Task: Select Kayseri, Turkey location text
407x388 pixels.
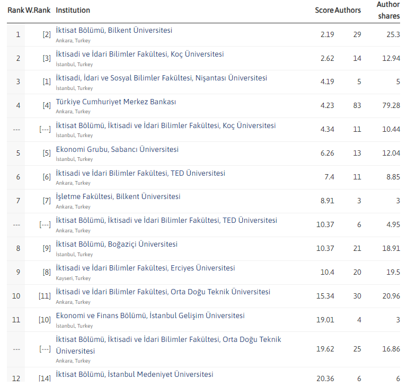Action: (x=73, y=278)
